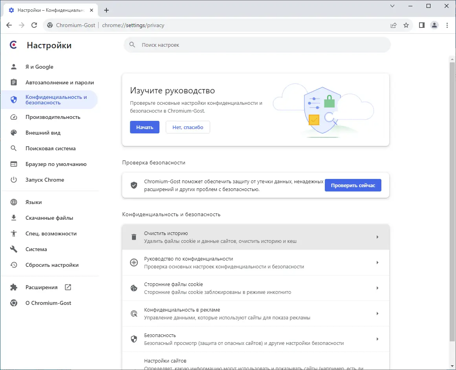This screenshot has width=456, height=370.
Task: Open Производительность in sidebar
Action: 53,117
